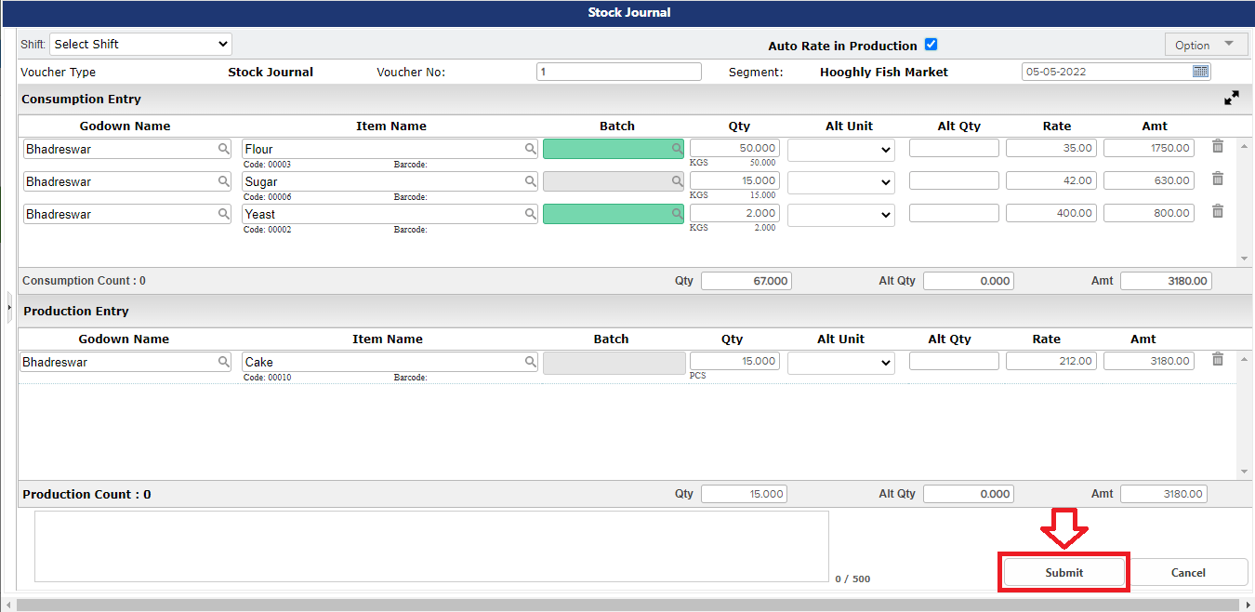Expand Alt Unit dropdown for Cake
The height and width of the screenshot is (612, 1255).
point(840,363)
